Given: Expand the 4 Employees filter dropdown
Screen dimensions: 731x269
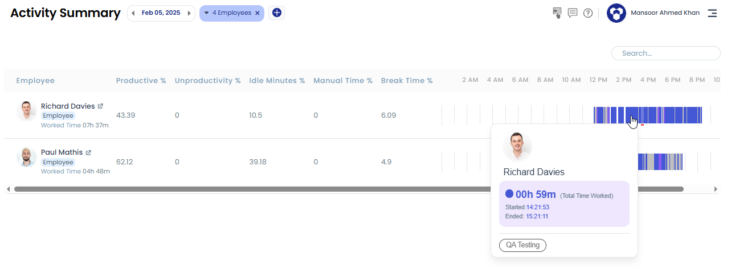Looking at the screenshot, I should [x=206, y=13].
